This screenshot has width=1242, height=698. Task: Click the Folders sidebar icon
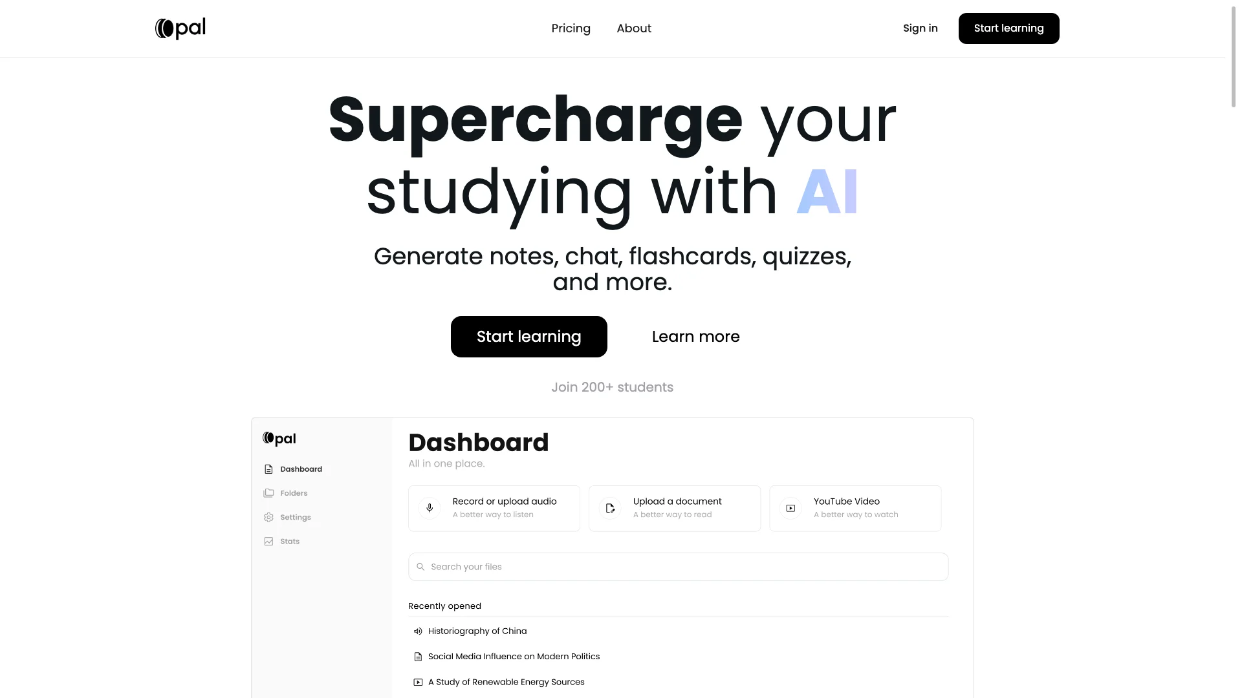pos(268,492)
